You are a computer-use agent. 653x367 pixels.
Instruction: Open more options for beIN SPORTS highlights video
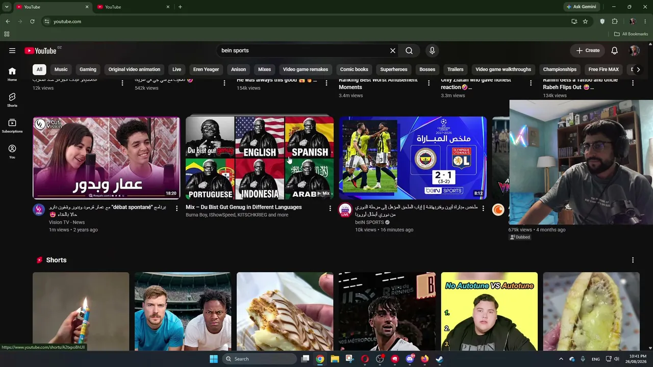point(483,208)
